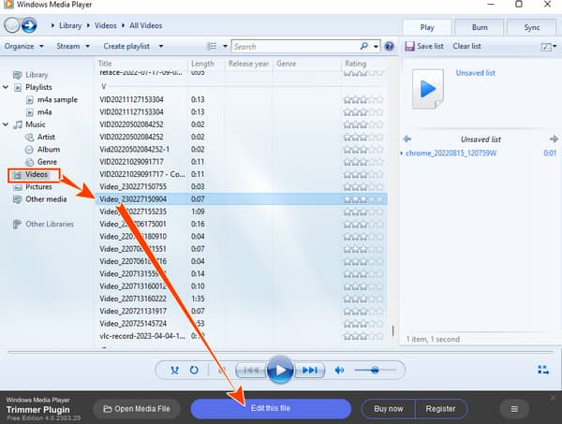562x424 pixels.
Task: Expand the Stream dropdown
Action: [72, 46]
